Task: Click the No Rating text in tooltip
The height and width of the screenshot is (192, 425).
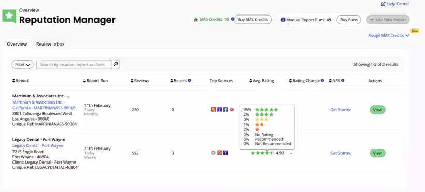Action: (264, 135)
